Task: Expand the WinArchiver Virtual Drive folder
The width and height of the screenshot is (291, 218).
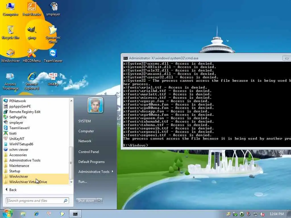Action: [x=36, y=182]
